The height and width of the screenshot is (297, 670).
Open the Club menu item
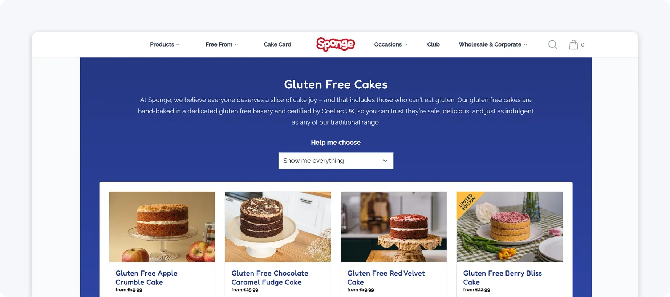(433, 44)
